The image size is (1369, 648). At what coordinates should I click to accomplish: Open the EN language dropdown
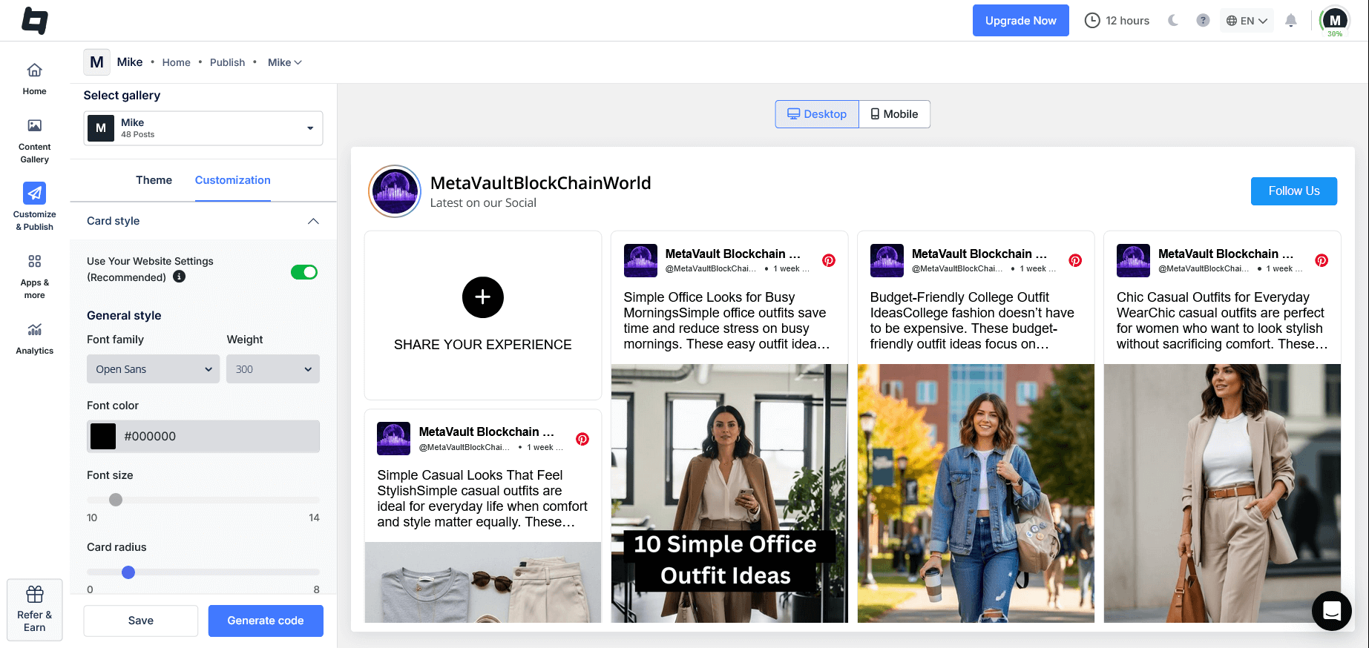coord(1247,21)
